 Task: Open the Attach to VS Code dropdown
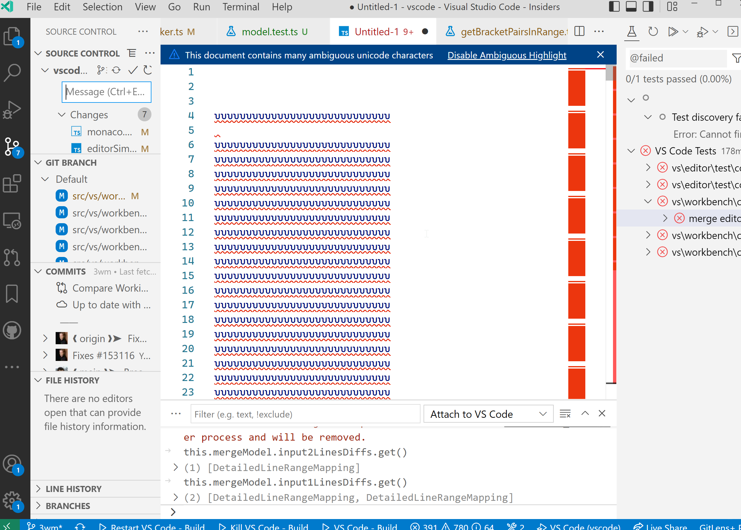pyautogui.click(x=488, y=414)
